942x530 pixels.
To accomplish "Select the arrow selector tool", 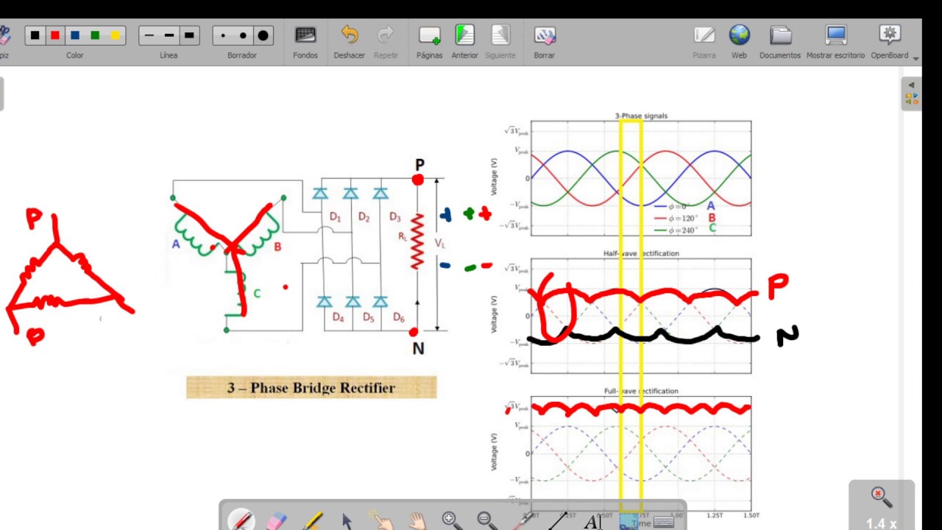I will tap(347, 520).
